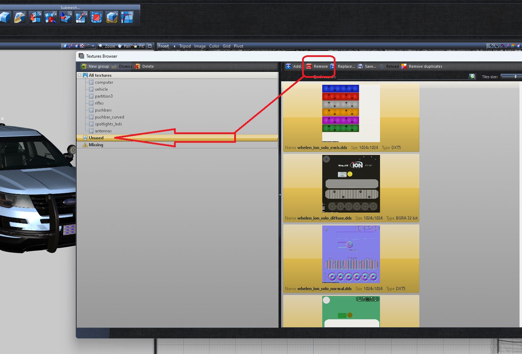Select the pushbar_curved texture group
522x354 pixels.
click(x=109, y=117)
